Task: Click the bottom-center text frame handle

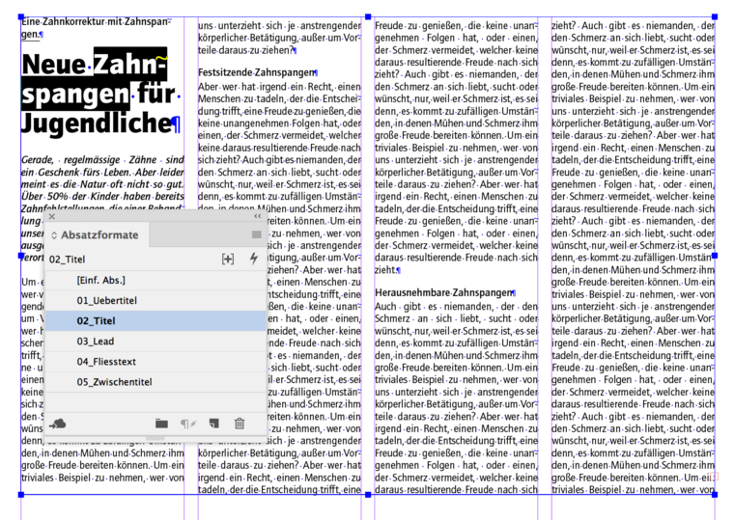Action: pyautogui.click(x=368, y=494)
